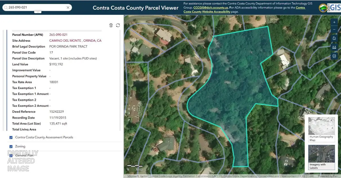
Task: Return map to default home extent
Action: [x=334, y=38]
